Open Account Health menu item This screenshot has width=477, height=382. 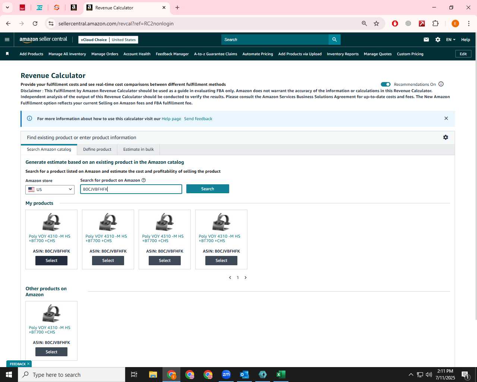point(137,54)
